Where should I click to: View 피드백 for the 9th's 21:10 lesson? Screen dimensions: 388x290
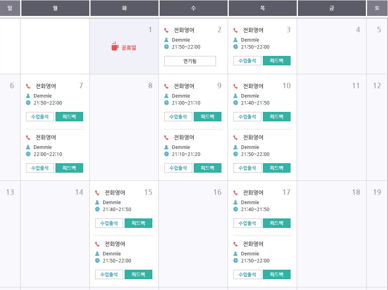click(207, 168)
